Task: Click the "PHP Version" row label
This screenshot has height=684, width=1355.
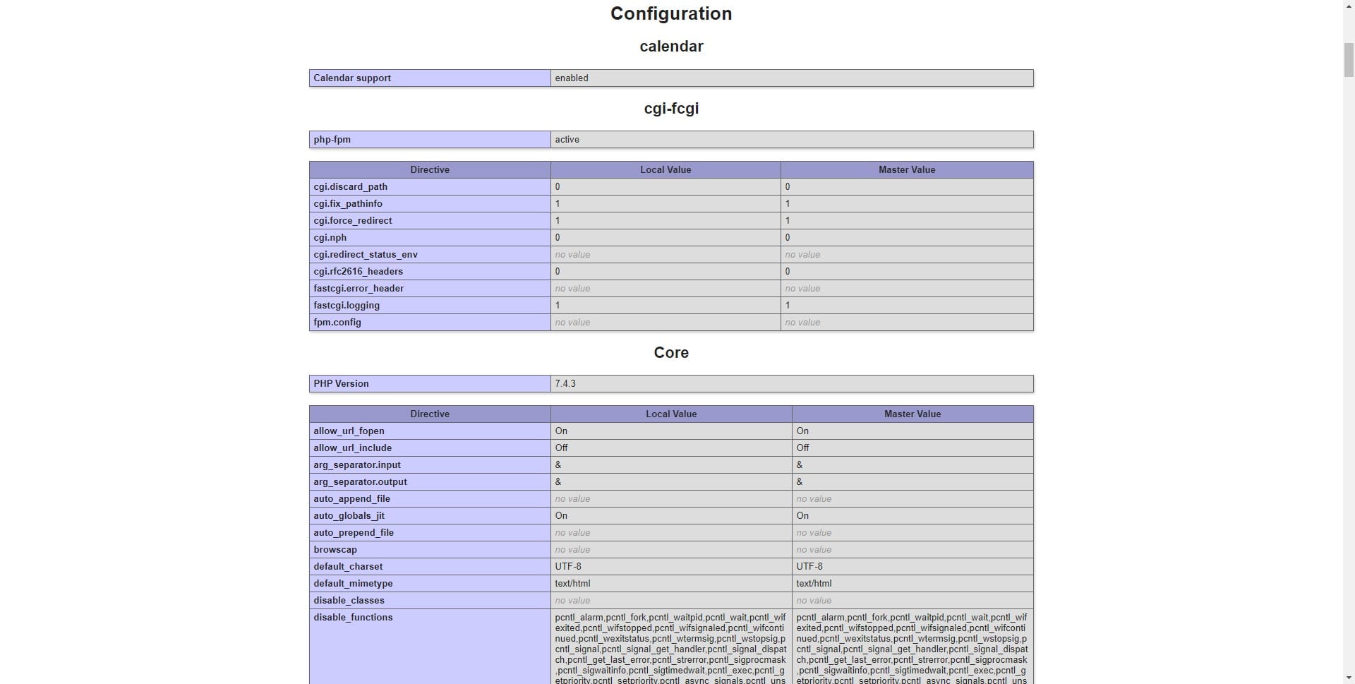Action: 341,384
